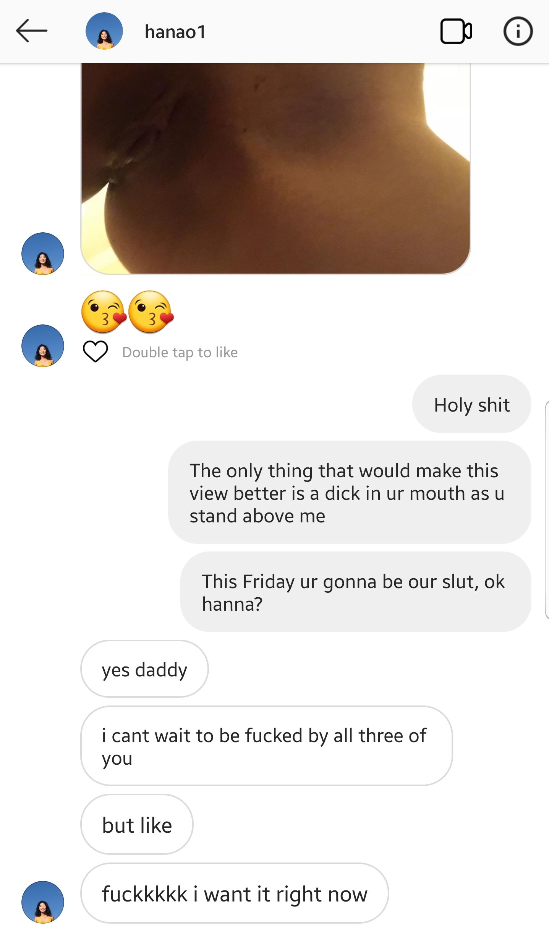Tap the avatar beside the photo message

point(43,254)
